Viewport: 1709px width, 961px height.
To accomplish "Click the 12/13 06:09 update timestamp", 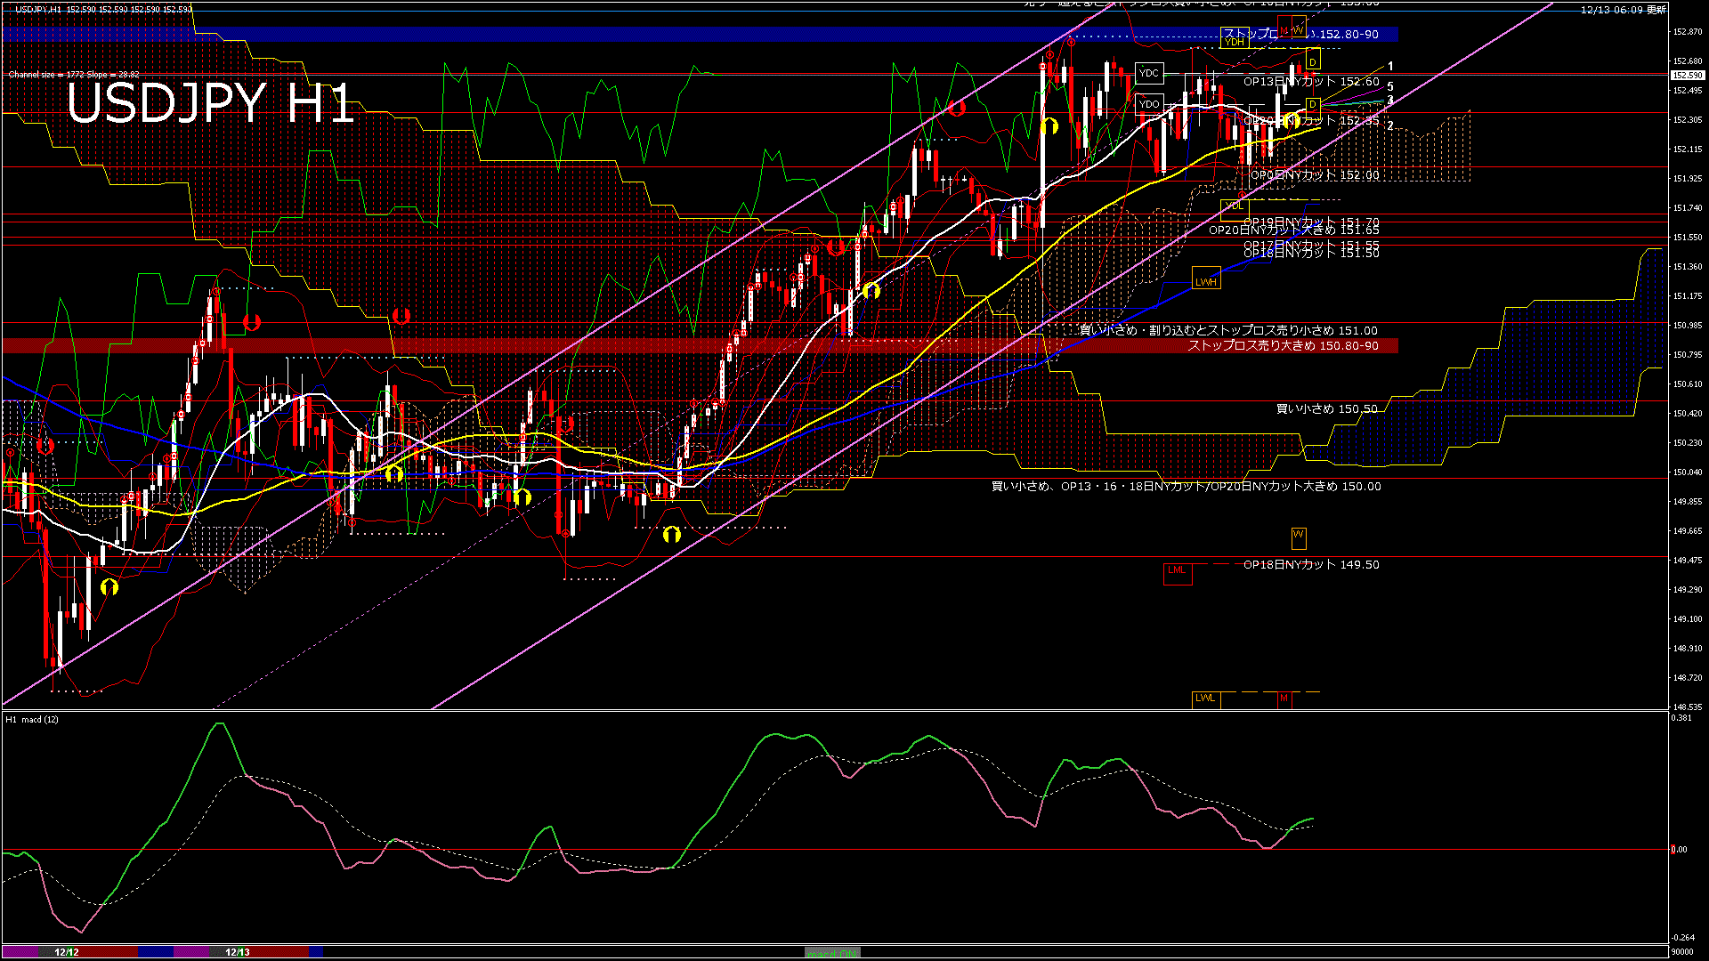I will click(1624, 10).
